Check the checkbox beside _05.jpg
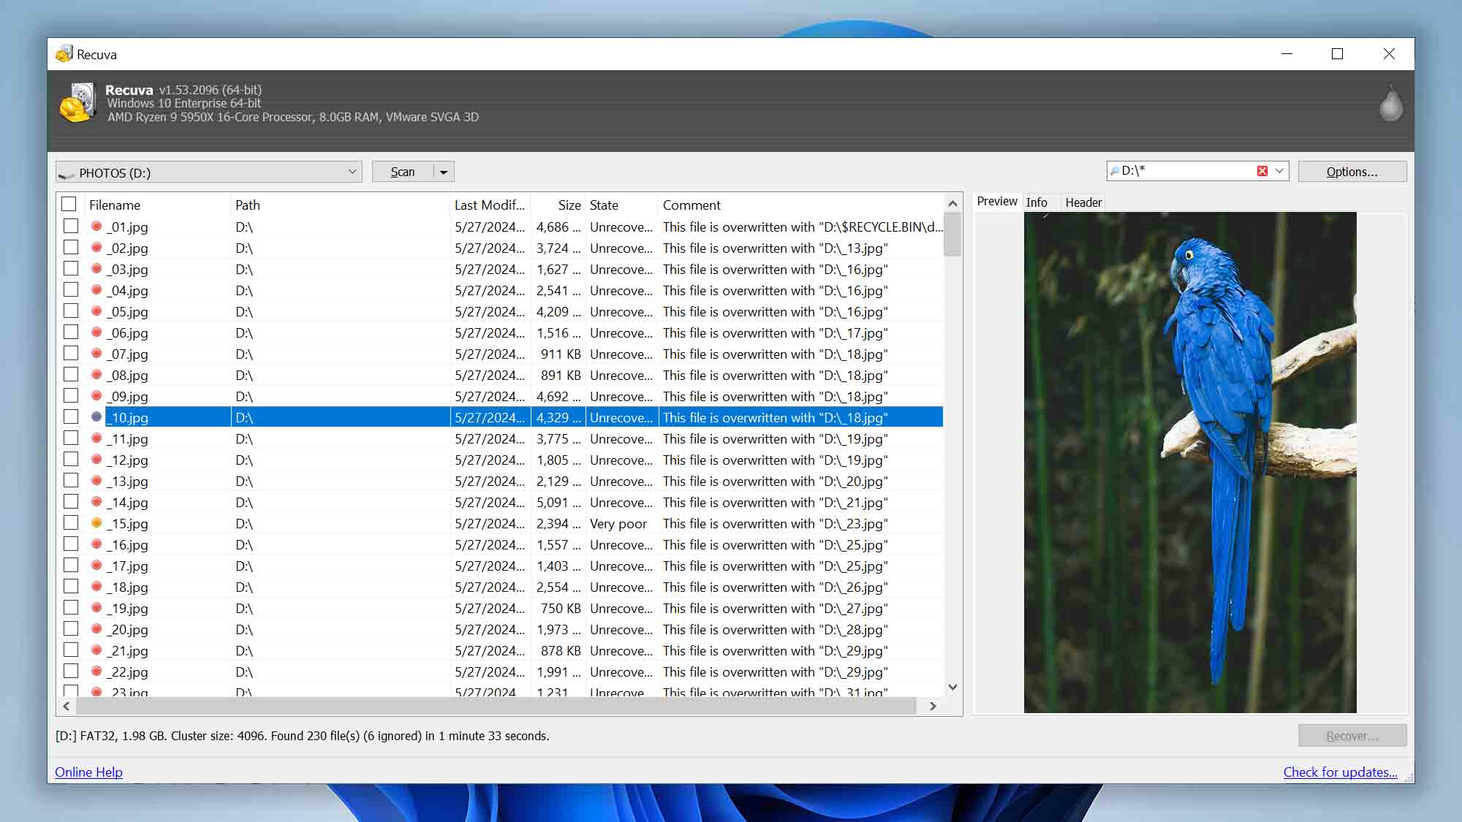This screenshot has height=822, width=1462. [x=71, y=310]
